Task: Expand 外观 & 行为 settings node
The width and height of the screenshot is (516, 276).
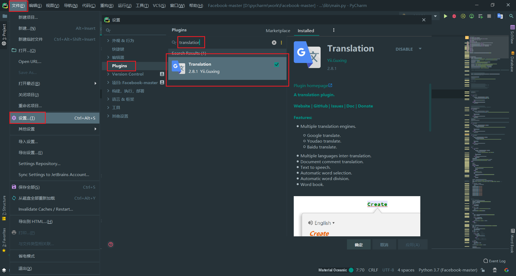Action: click(108, 40)
